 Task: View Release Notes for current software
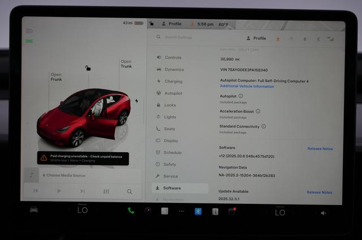point(320,149)
